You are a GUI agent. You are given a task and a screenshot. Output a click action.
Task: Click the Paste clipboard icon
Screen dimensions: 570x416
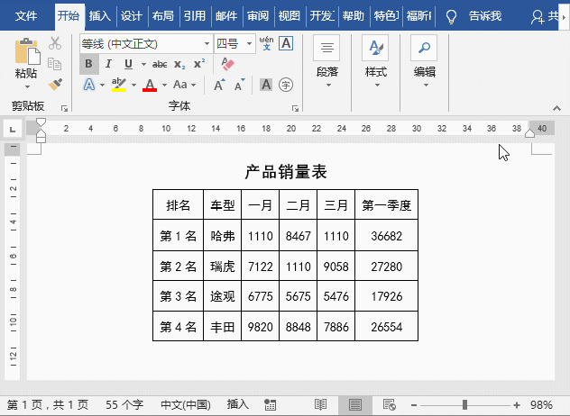[26, 51]
